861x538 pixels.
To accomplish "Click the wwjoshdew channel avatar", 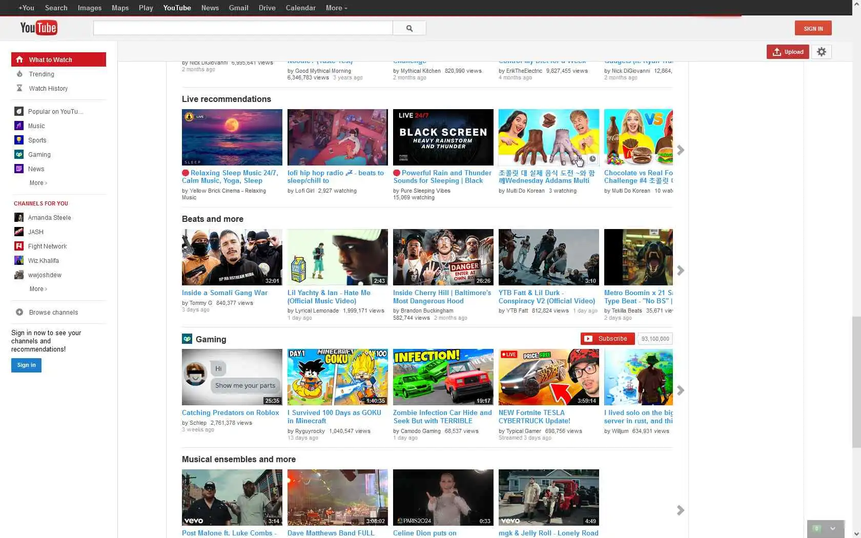I will 19,275.
